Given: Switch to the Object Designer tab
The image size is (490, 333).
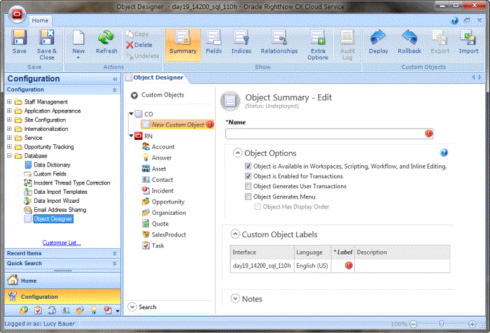Looking at the screenshot, I should point(158,78).
